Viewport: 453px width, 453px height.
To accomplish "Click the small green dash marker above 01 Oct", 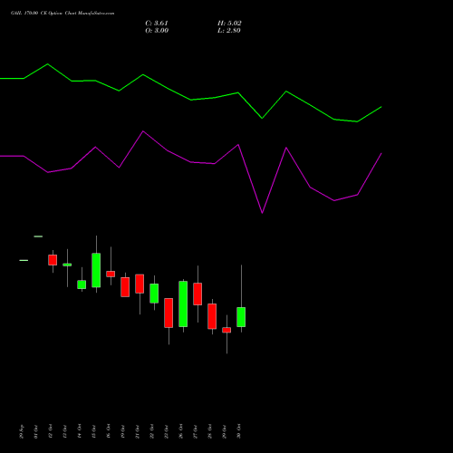I will pos(38,236).
